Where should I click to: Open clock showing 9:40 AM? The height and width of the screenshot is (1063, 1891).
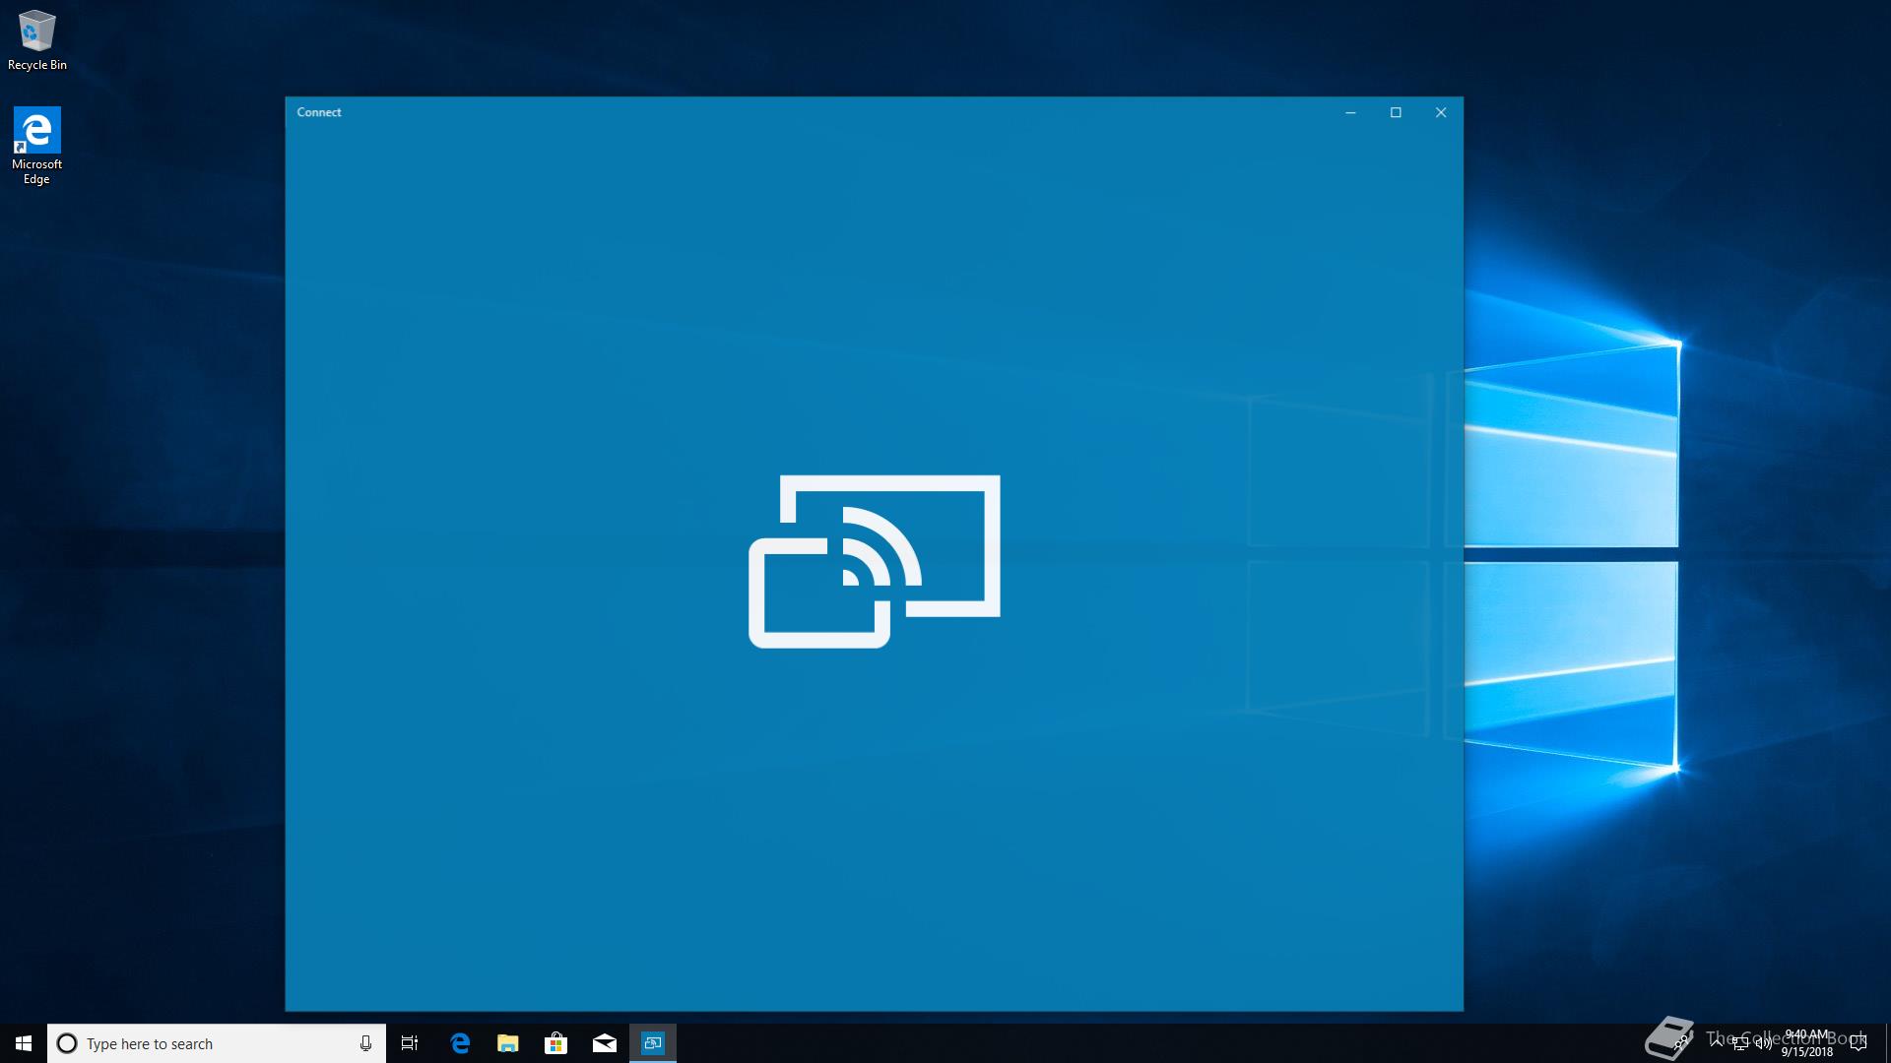coord(1806,1043)
